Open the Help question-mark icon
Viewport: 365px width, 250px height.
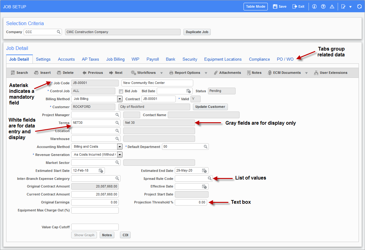(323, 6)
